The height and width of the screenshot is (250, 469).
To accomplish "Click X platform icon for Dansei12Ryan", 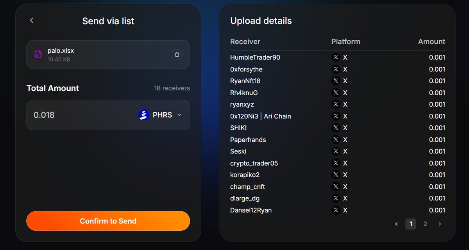I will pyautogui.click(x=336, y=210).
